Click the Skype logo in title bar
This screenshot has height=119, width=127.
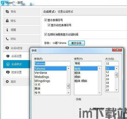(x=2, y=3)
